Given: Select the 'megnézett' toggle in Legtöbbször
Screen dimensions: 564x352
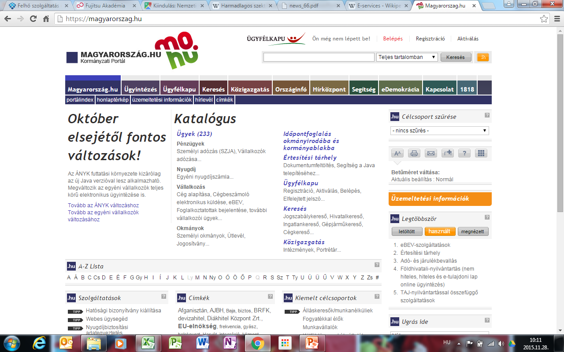Looking at the screenshot, I should (x=473, y=231).
